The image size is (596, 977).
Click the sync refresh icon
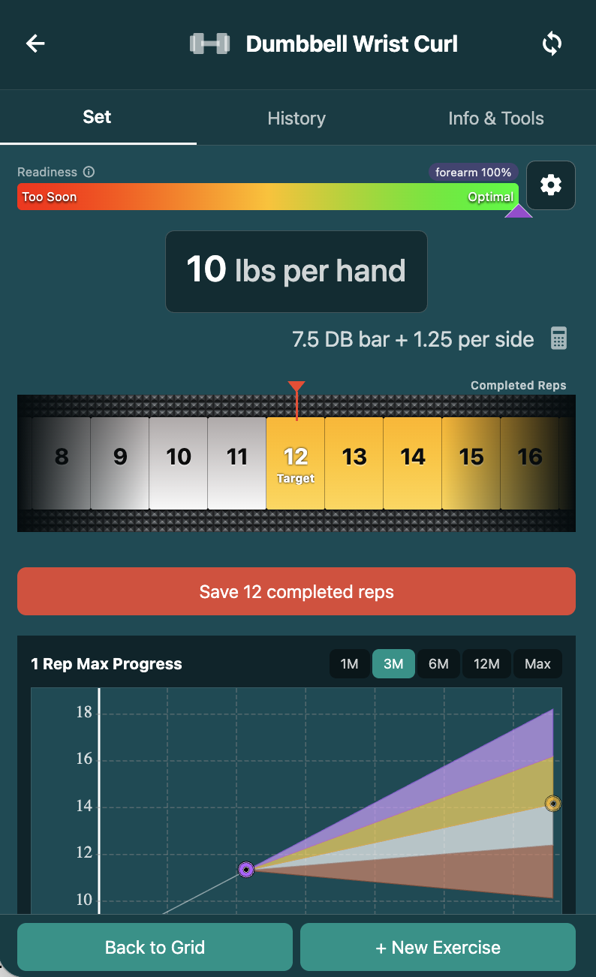(x=552, y=44)
